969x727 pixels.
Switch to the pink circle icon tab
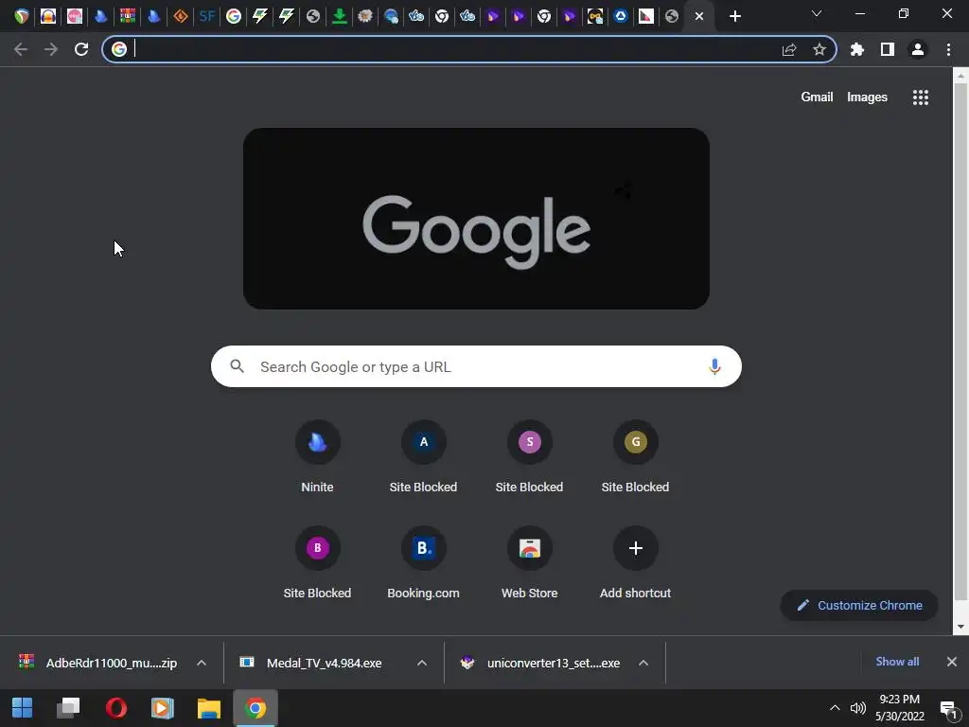(75, 16)
